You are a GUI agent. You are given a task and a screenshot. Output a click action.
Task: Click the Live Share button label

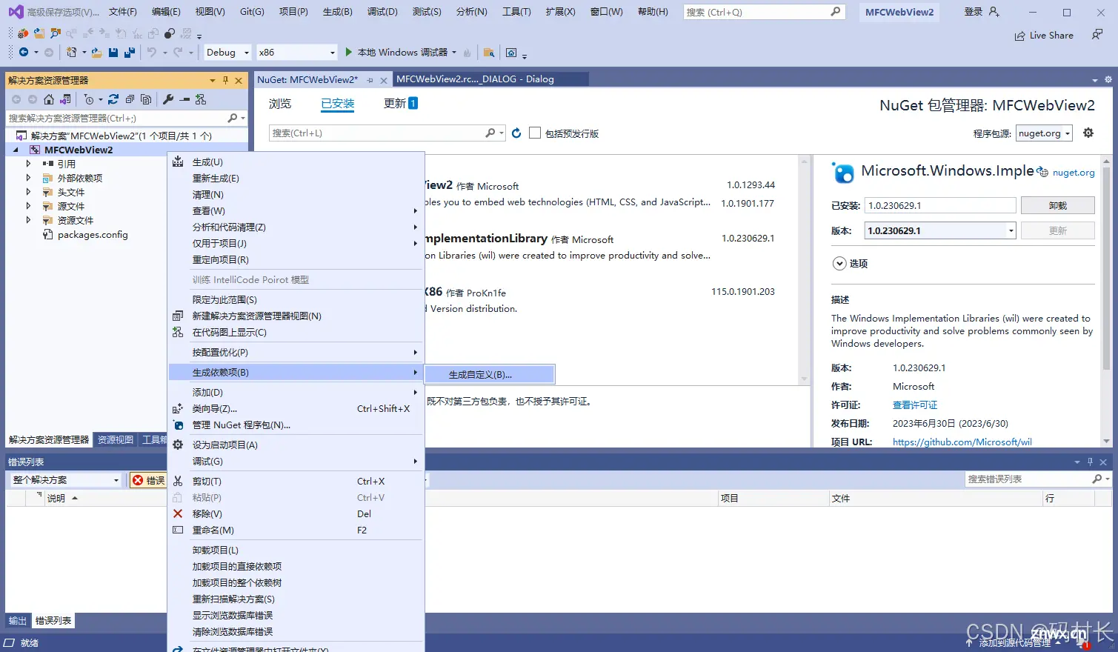(x=1051, y=35)
